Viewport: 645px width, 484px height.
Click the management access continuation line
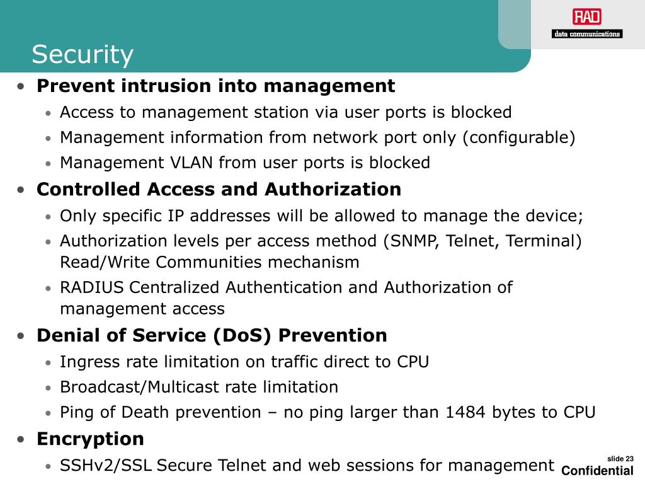click(x=142, y=309)
